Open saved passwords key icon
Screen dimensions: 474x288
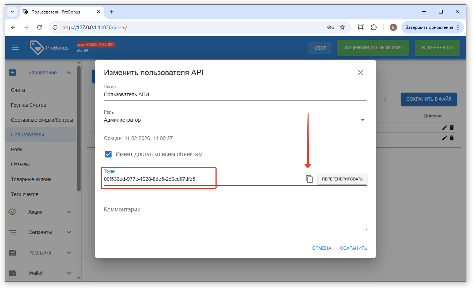(x=331, y=27)
